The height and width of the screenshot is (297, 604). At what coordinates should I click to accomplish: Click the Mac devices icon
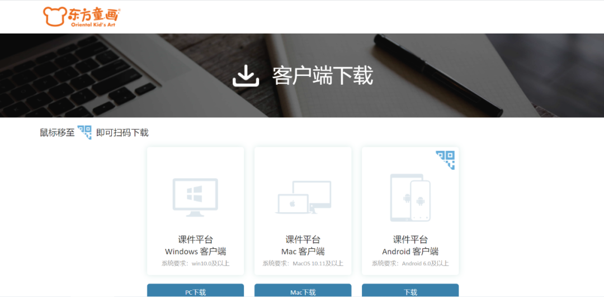303,198
